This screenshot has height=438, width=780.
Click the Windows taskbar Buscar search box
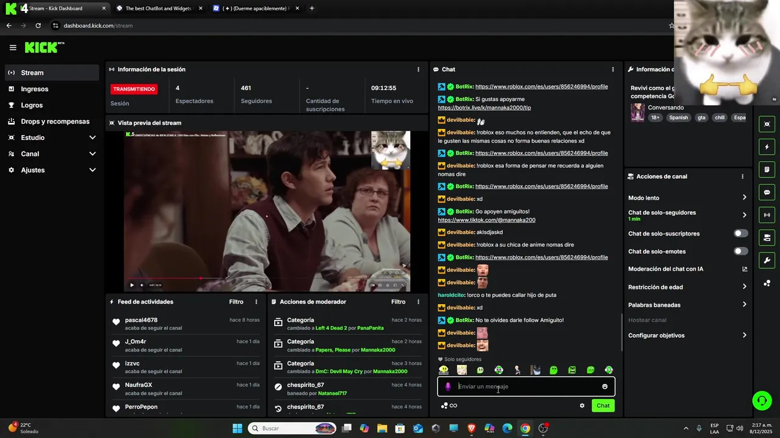pos(292,428)
